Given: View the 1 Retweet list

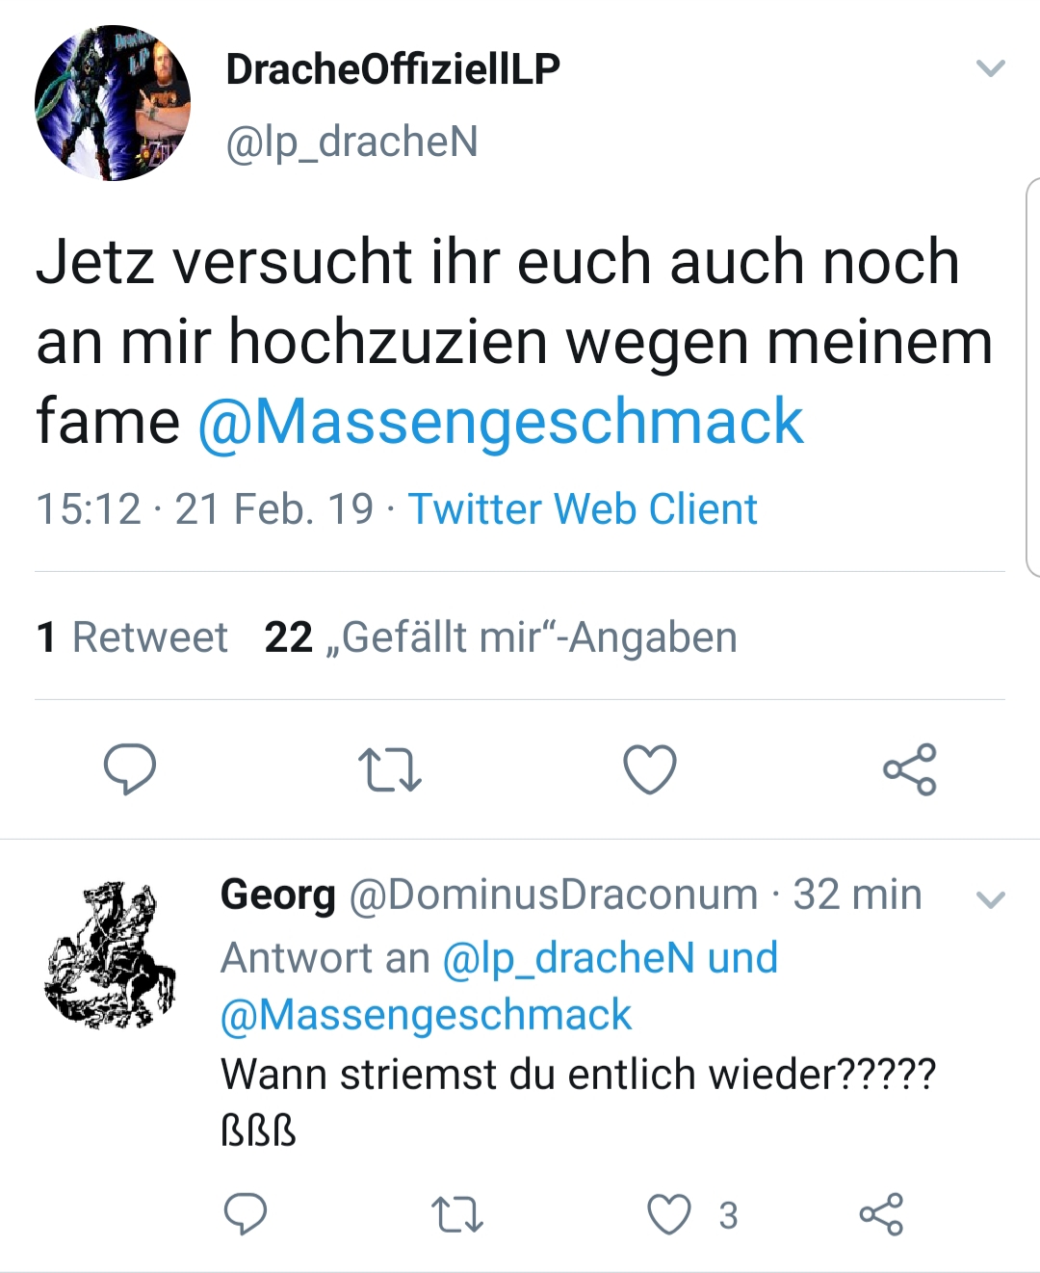Looking at the screenshot, I should [132, 637].
